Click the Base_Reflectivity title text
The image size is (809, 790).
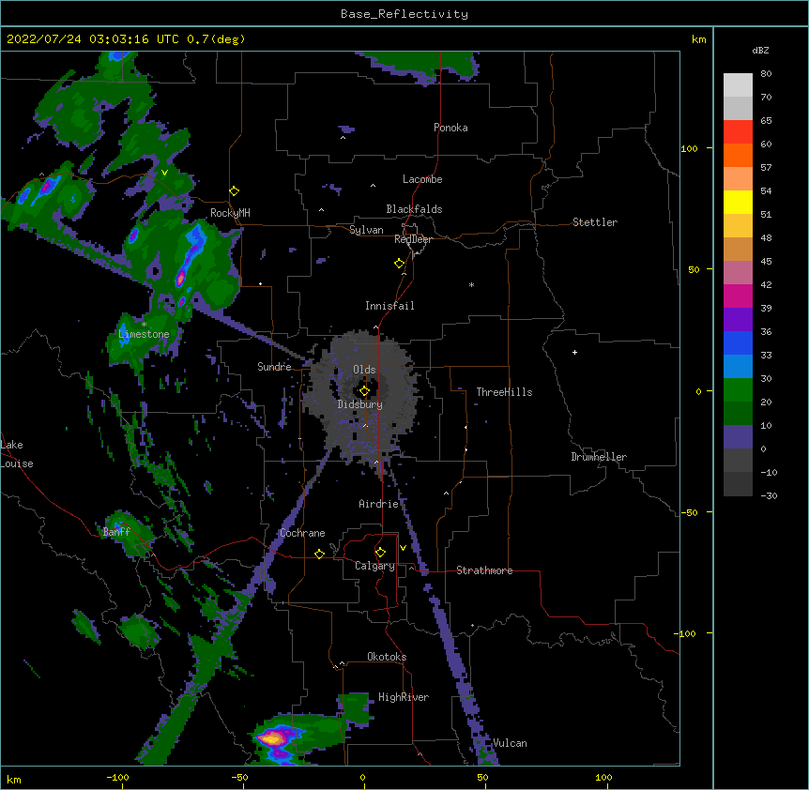coord(404,14)
